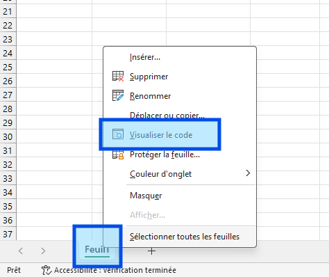The image size is (329, 277).
Task: Click the Supprimer table delete icon
Action: click(118, 77)
